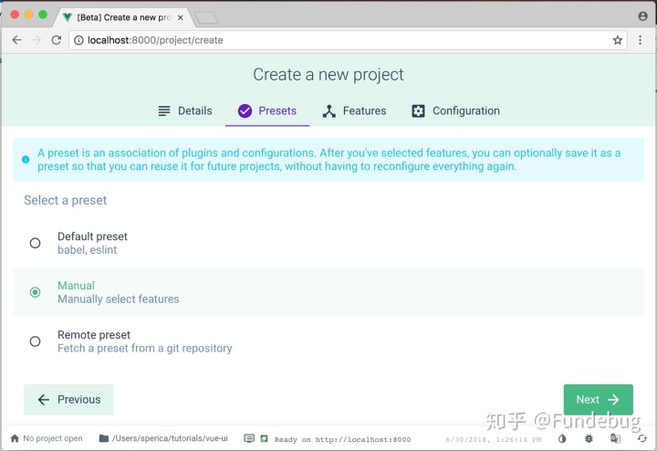657x451 pixels.
Task: Go back using the browser back arrow
Action: click(16, 40)
